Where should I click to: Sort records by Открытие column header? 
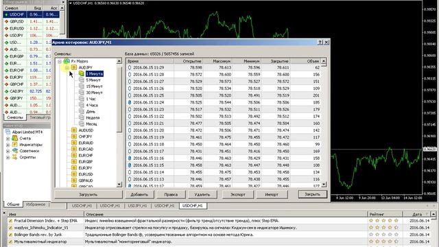click(x=189, y=61)
